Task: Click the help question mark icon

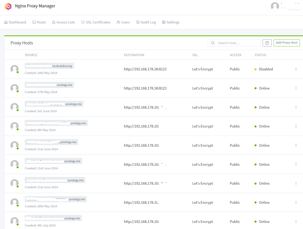Action: pos(267,43)
